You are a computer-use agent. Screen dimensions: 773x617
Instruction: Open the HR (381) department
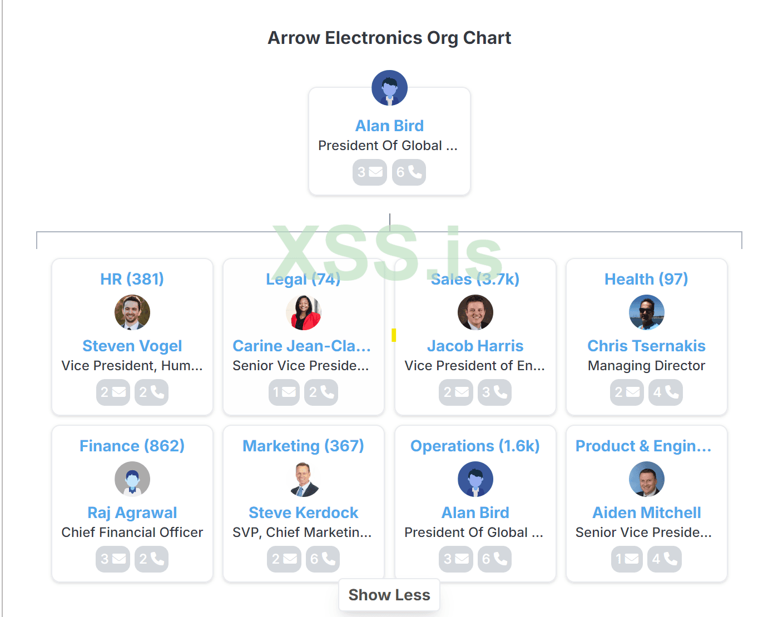[132, 279]
